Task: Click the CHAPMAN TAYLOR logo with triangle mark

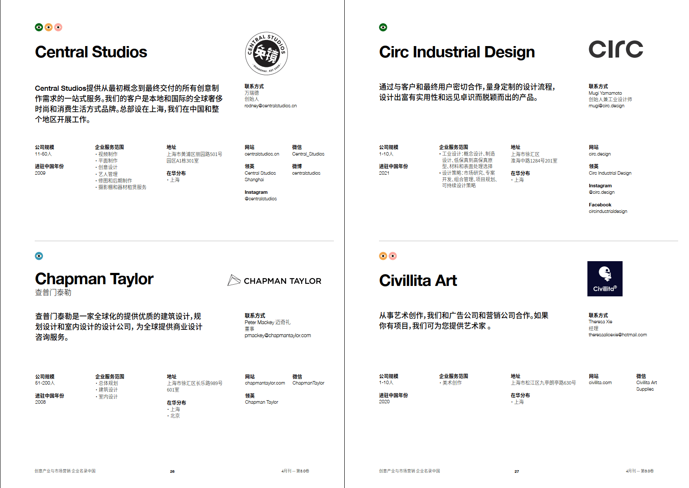Action: click(274, 281)
